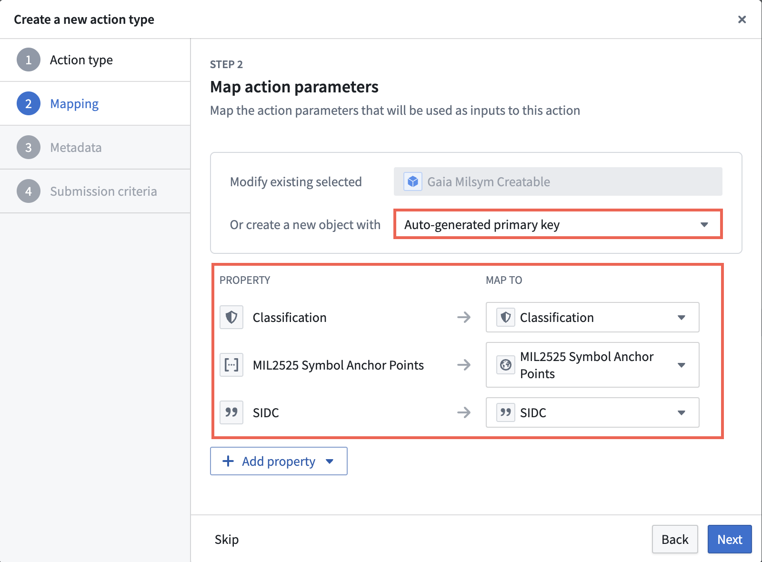The height and width of the screenshot is (562, 762).
Task: Open the Auto-generated primary key dropdown
Action: pos(558,224)
